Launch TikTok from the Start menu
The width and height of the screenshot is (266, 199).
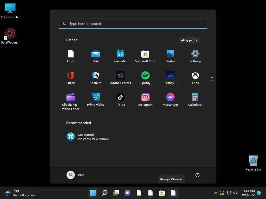pyautogui.click(x=121, y=100)
